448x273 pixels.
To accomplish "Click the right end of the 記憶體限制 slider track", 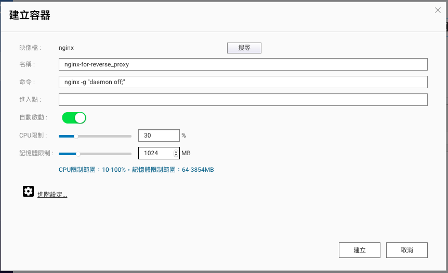I will coord(130,154).
